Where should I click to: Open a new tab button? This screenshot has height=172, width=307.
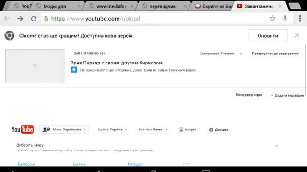coord(295,6)
